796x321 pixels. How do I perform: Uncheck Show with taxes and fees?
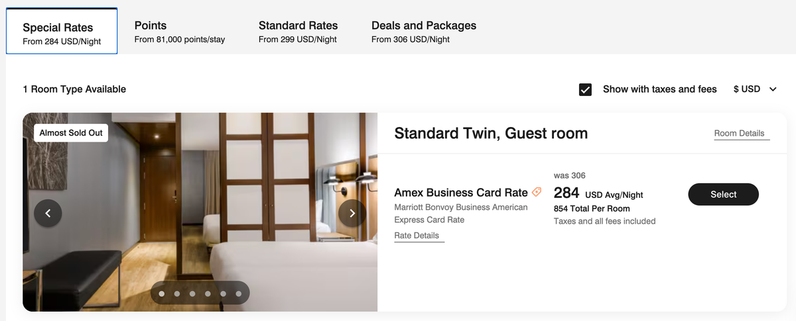click(585, 89)
